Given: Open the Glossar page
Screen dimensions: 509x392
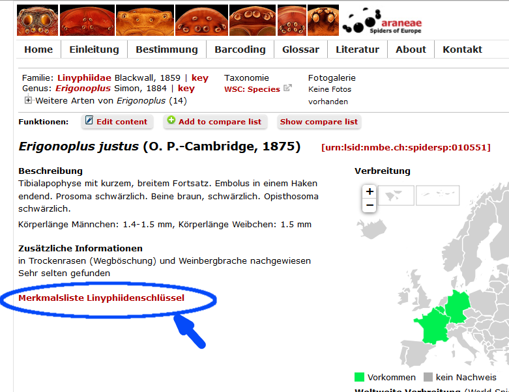Looking at the screenshot, I should (300, 49).
